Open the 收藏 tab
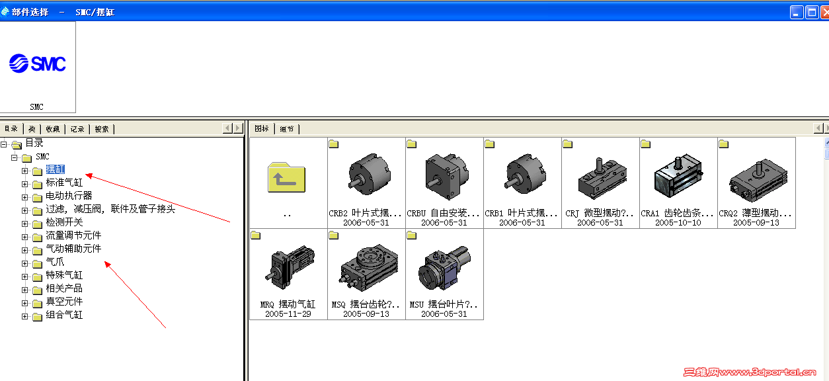The image size is (829, 381). point(52,128)
